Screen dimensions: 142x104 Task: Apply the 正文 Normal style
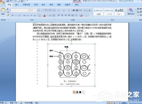98,12
